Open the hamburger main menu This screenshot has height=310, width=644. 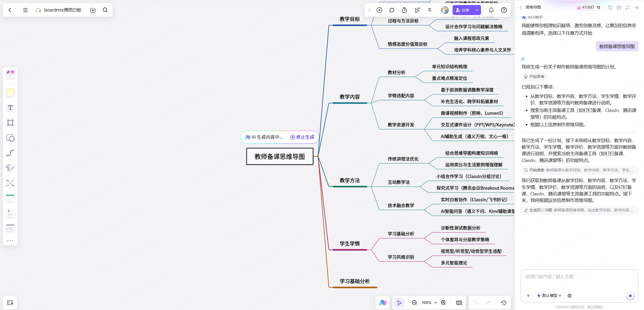point(25,10)
